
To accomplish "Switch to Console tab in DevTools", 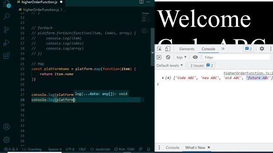I will [x=208, y=49].
